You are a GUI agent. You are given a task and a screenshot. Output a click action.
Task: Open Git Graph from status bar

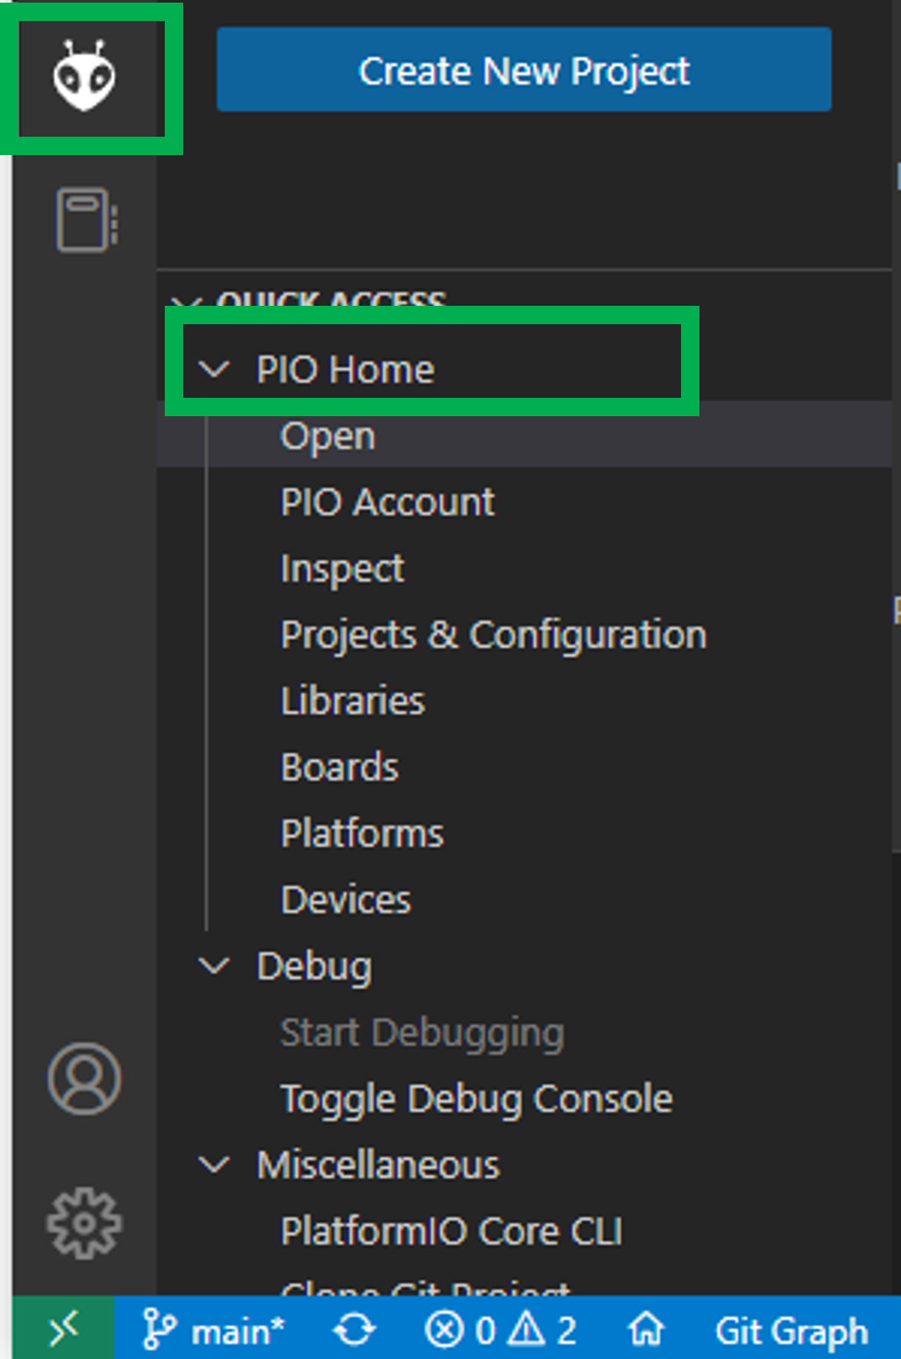pos(791,1331)
